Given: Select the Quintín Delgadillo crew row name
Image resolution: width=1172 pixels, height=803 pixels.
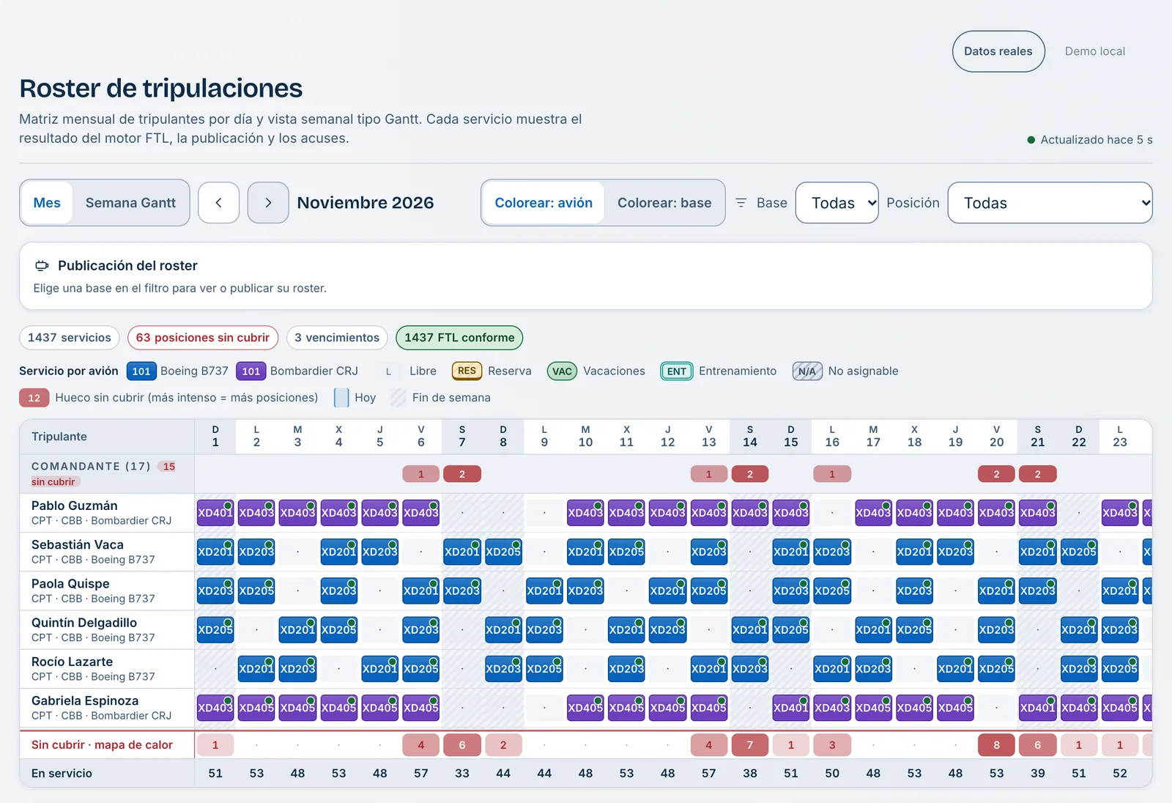Looking at the screenshot, I should click(84, 623).
